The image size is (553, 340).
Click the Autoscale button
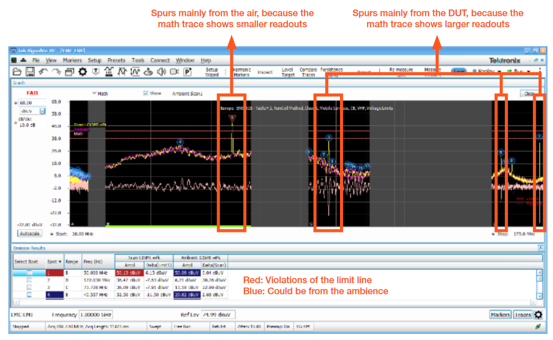pyautogui.click(x=29, y=233)
